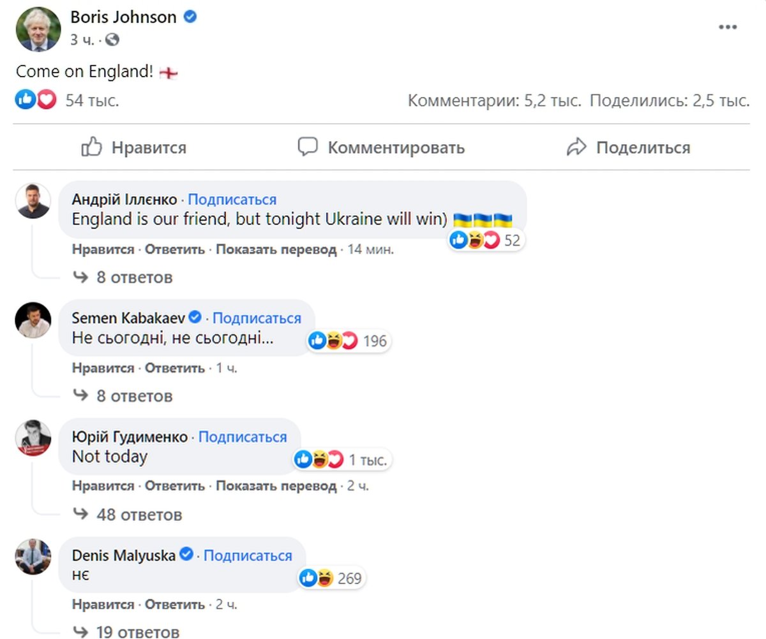The width and height of the screenshot is (766, 639).
Task: Expand 48 ответов under Not today comment
Action: (142, 514)
